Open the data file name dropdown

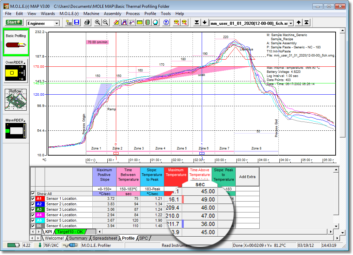pyautogui.click(x=291, y=23)
